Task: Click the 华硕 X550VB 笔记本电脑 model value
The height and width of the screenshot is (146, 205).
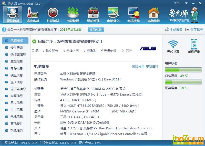Action: 78,74
